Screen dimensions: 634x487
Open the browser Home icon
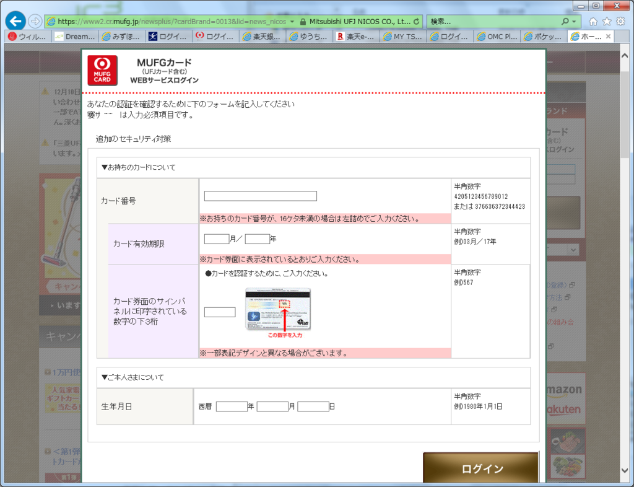[x=593, y=22]
